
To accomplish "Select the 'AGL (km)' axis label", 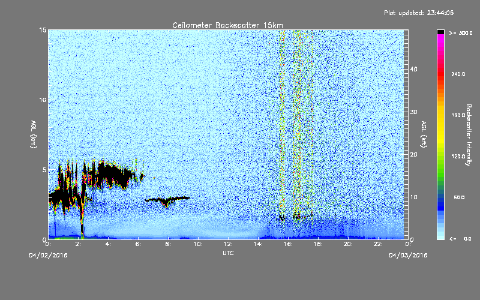I will click(34, 134).
